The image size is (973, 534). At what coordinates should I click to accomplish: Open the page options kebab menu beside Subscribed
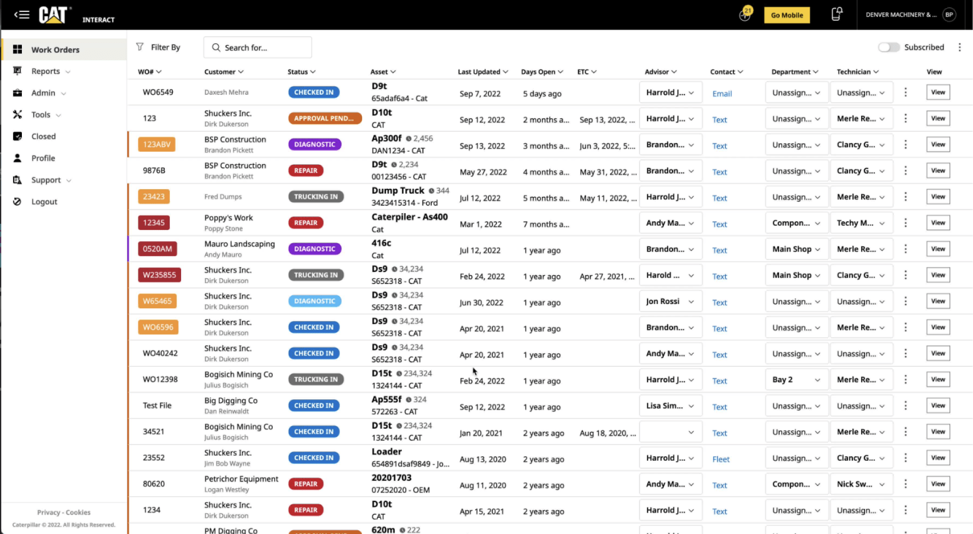[x=960, y=47]
